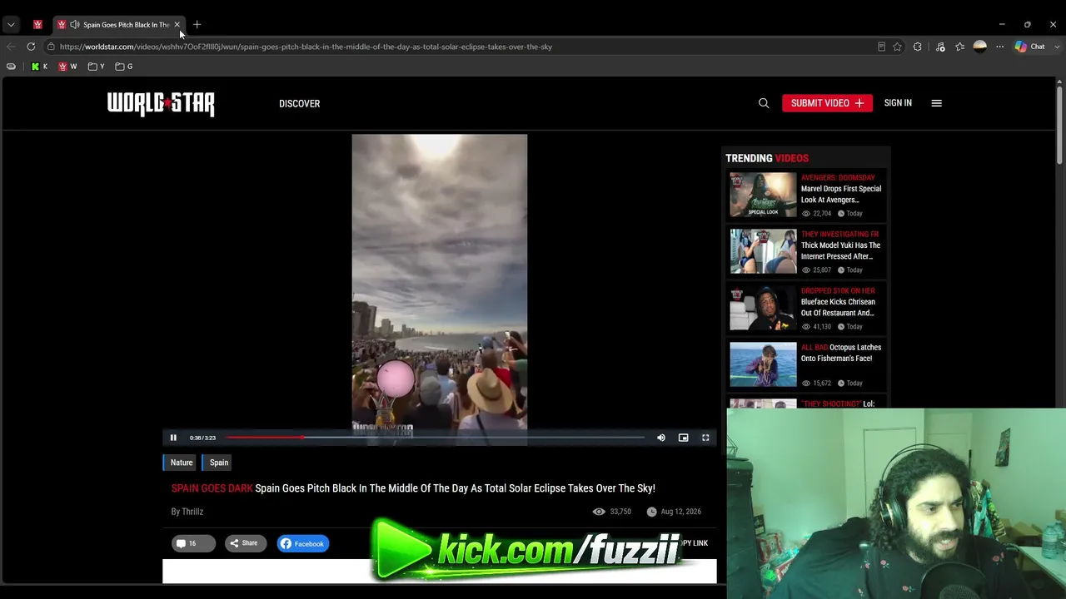The height and width of the screenshot is (599, 1066).
Task: Expand the G bookmarks folder
Action: (x=124, y=67)
